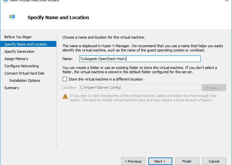Select Connect Virtual Hard Disk step
The image size is (232, 165).
click(24, 73)
